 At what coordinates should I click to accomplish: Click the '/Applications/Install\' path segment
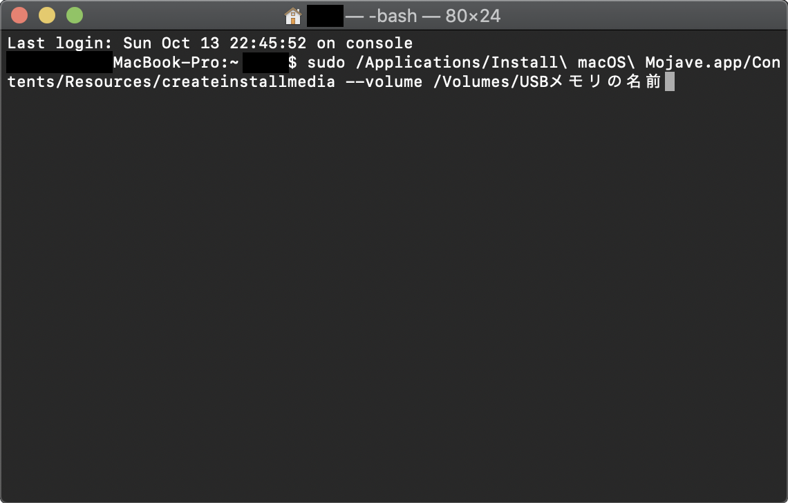pyautogui.click(x=467, y=63)
